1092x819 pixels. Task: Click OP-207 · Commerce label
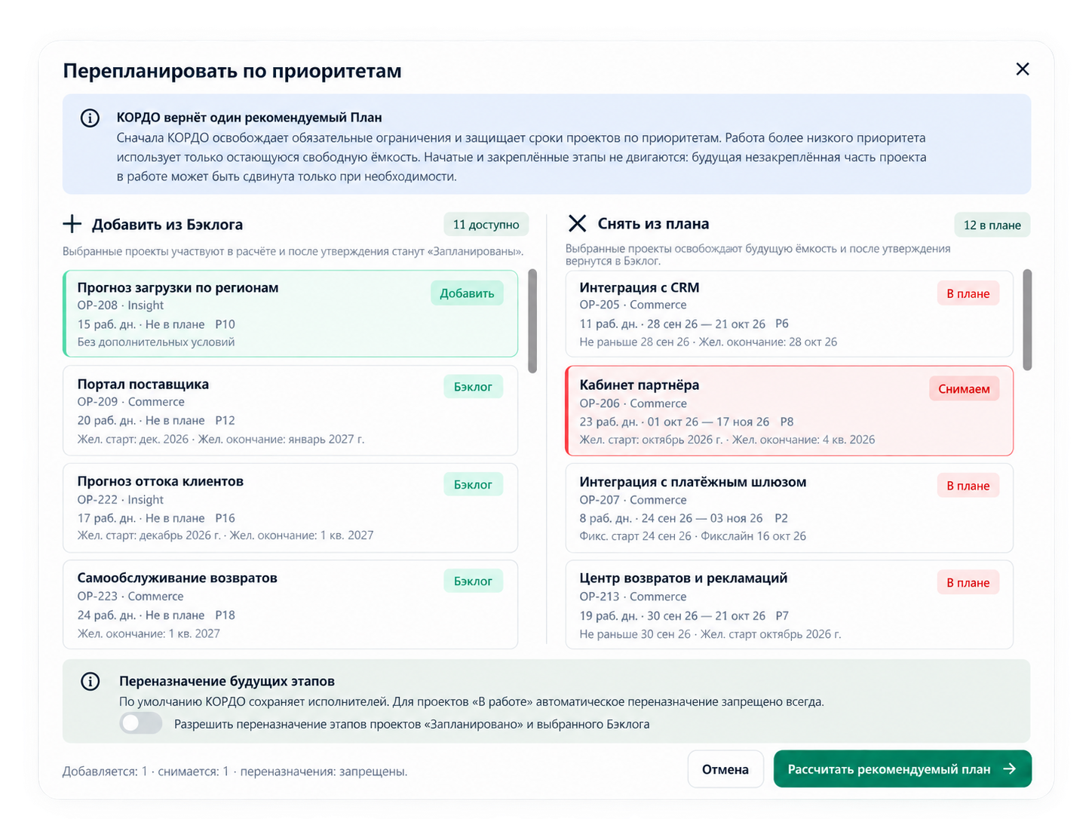tap(633, 500)
